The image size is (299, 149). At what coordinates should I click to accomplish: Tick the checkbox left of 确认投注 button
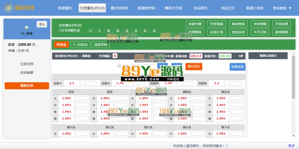(119, 66)
